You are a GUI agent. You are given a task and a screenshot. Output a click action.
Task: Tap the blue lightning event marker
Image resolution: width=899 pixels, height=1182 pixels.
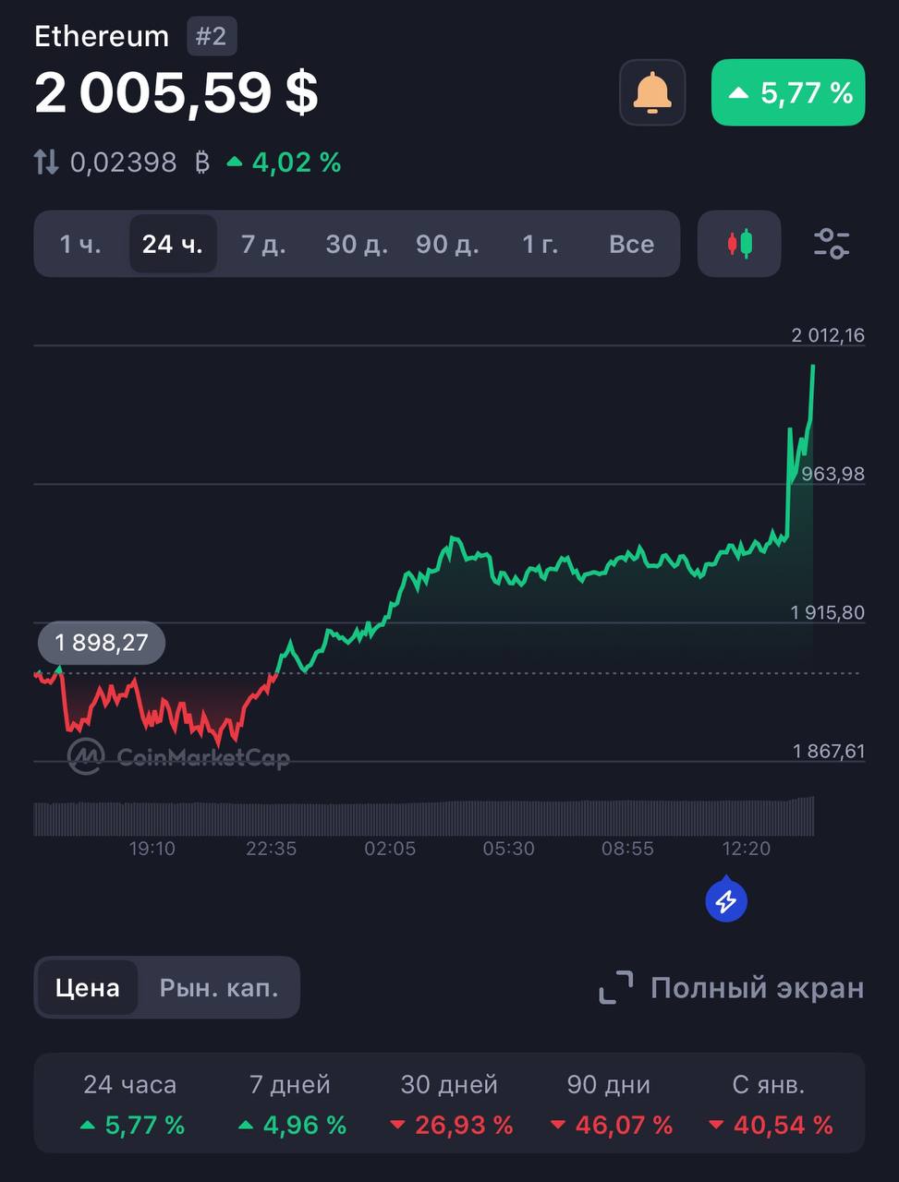pos(726,900)
